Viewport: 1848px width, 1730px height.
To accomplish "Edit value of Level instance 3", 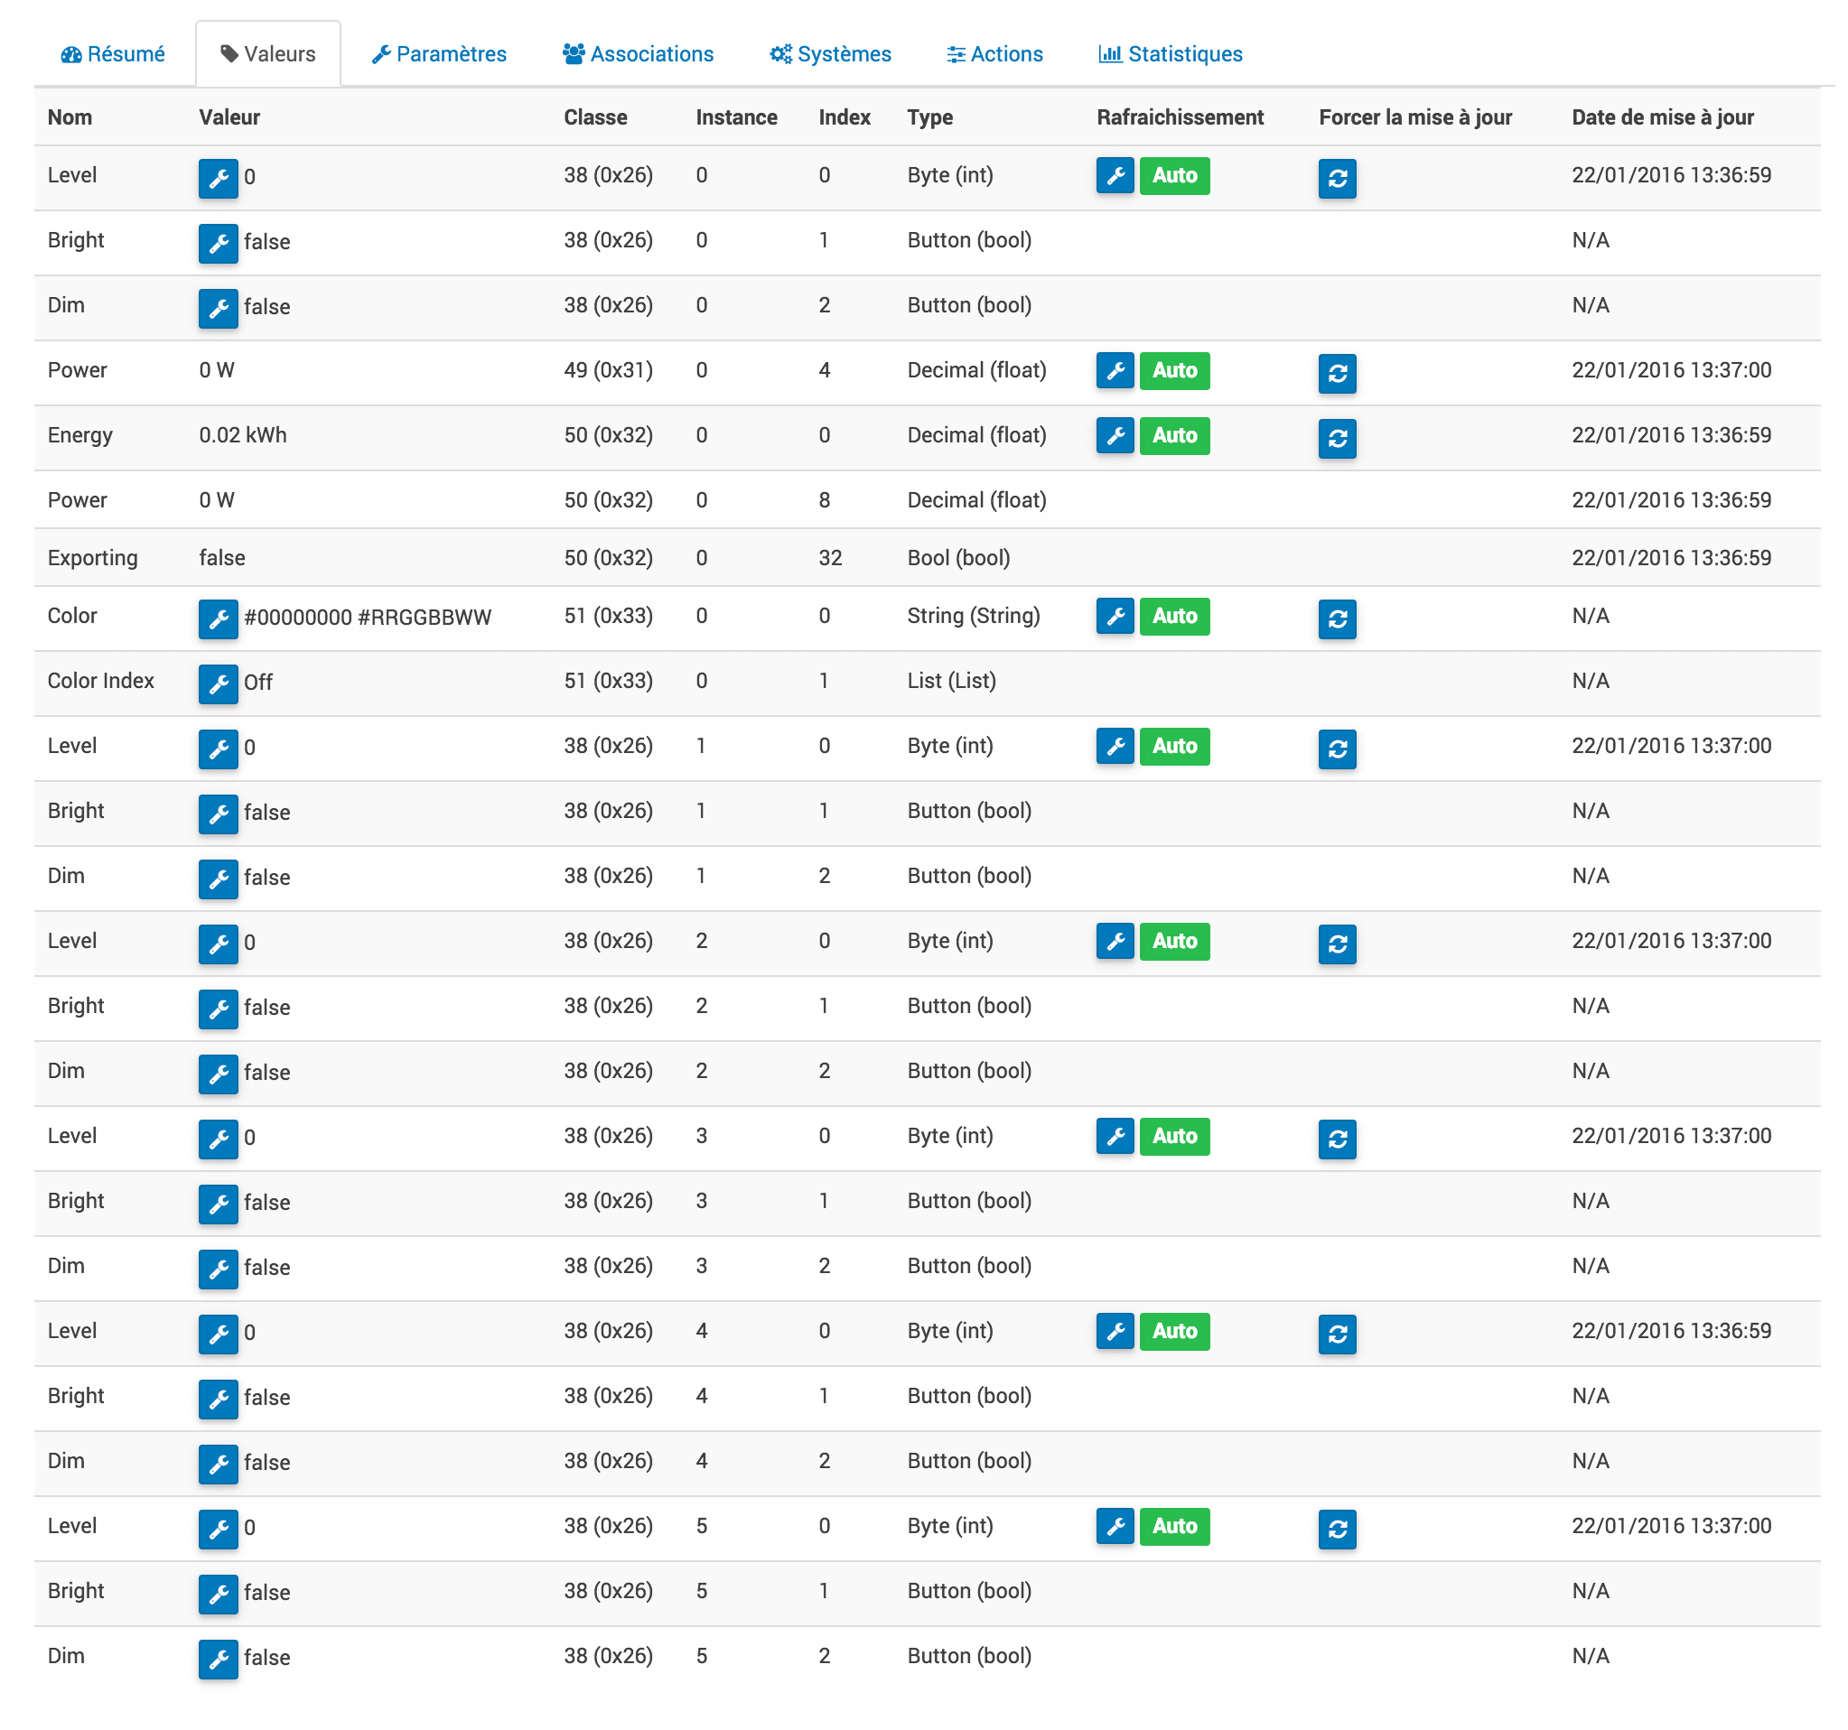I will tap(219, 1139).
